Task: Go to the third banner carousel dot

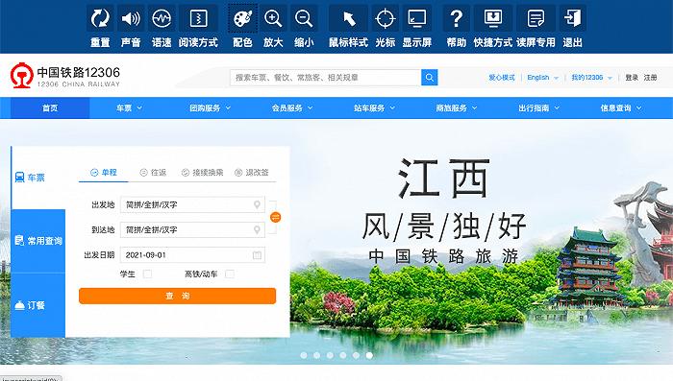Action: [x=330, y=355]
